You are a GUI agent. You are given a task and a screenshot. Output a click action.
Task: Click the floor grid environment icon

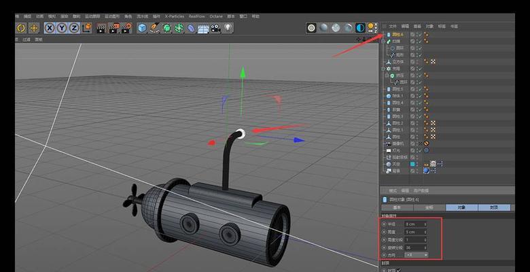pos(203,29)
